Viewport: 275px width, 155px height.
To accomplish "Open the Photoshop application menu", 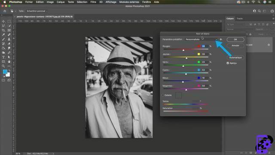I will pyautogui.click(x=15, y=2).
